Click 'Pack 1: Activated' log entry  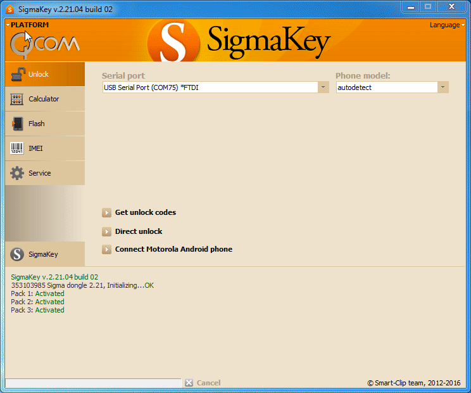pos(37,293)
